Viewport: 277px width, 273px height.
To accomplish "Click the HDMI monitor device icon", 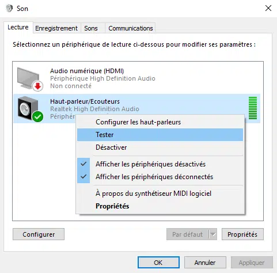I will 30,79.
